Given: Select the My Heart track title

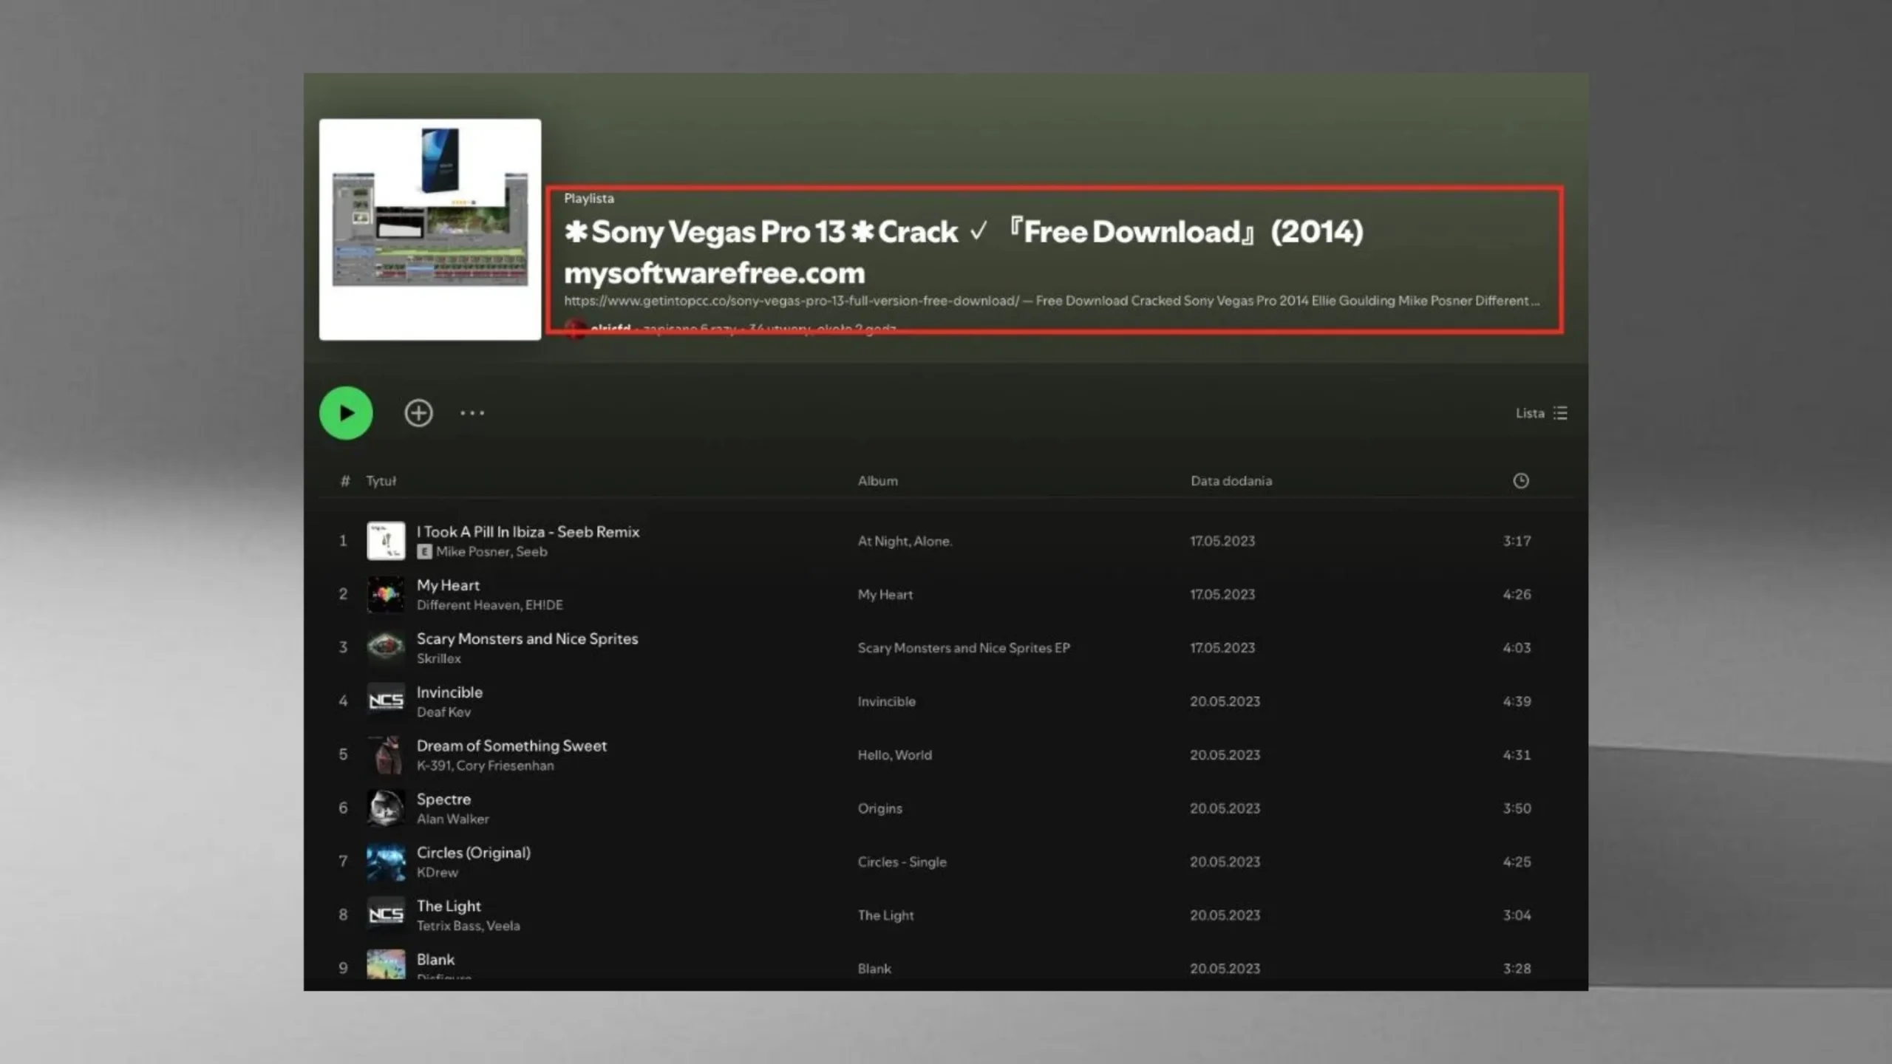Looking at the screenshot, I should [448, 585].
